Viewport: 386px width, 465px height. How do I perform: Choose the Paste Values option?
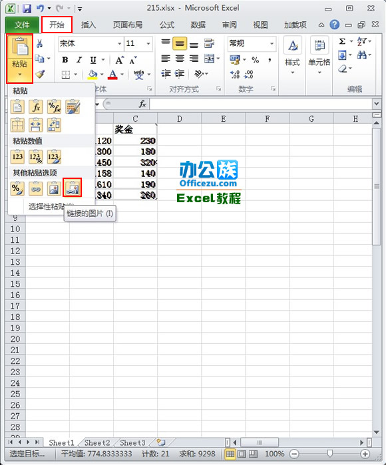(x=17, y=157)
